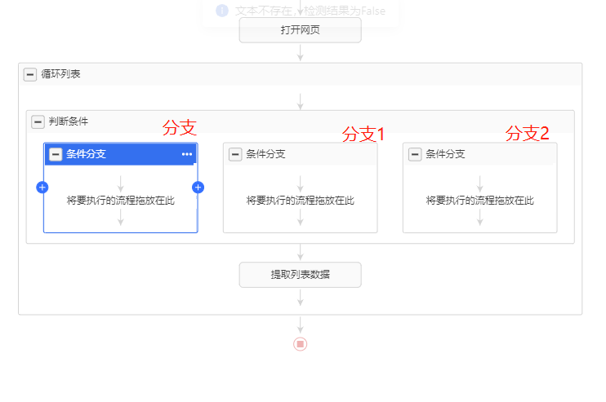
Task: Click the red stop end node
Action: click(301, 344)
